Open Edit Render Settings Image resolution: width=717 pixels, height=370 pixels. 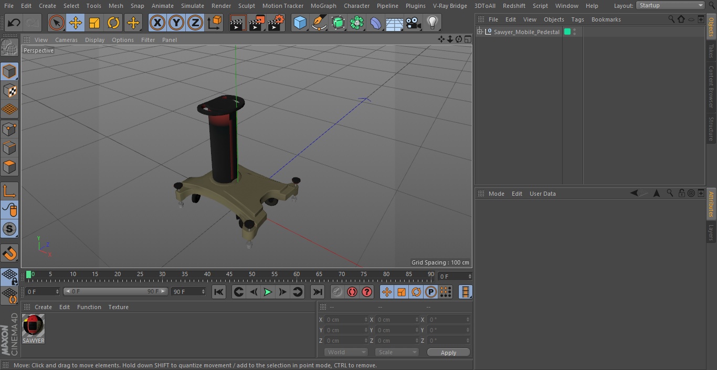click(276, 23)
